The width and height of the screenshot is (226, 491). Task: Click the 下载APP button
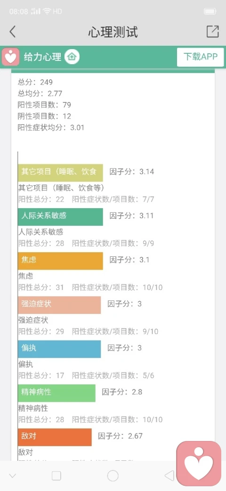(201, 57)
